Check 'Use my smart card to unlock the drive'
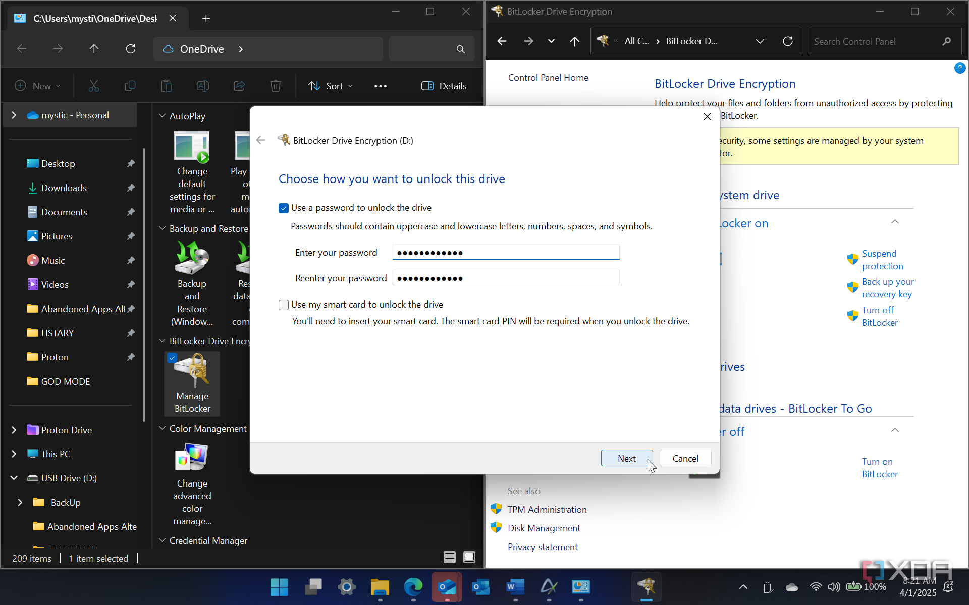 coord(284,305)
